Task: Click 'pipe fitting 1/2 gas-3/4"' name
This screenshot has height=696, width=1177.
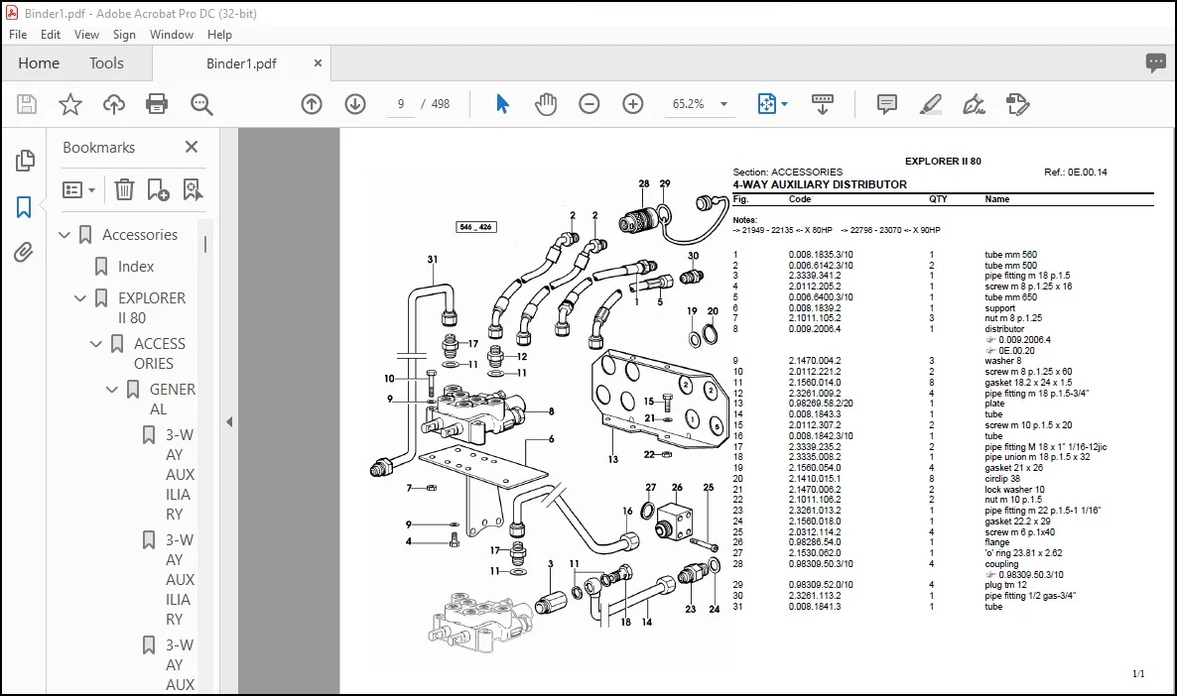Action: pos(1030,596)
